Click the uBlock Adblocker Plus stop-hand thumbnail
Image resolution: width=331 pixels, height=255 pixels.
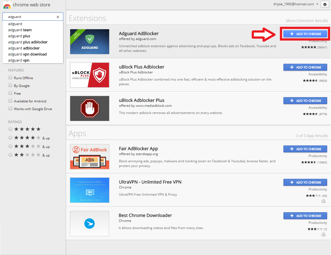click(x=90, y=108)
